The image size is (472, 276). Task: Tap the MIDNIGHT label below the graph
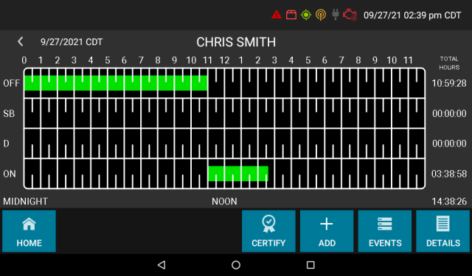click(26, 201)
